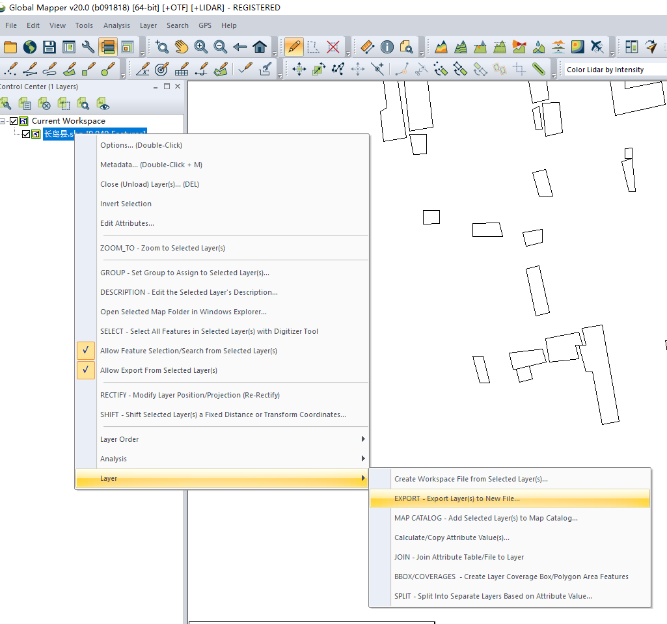
Task: Open the Help menu
Action: coord(229,25)
